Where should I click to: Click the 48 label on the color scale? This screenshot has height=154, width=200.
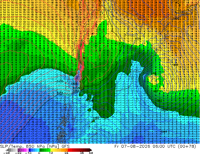(91, 153)
